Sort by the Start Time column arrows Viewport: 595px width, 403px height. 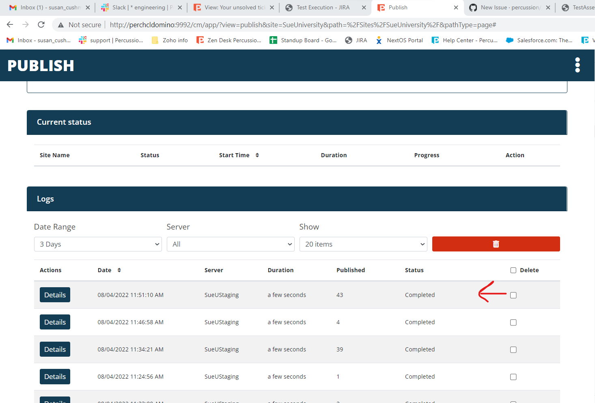point(257,155)
